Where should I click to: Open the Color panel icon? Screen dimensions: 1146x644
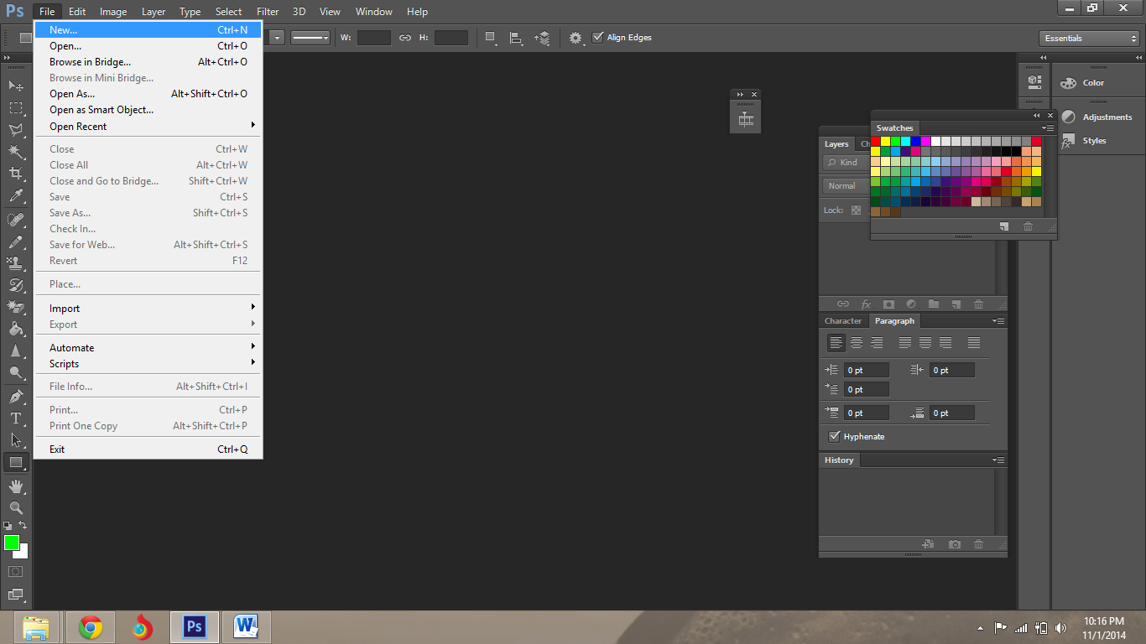tap(1068, 83)
